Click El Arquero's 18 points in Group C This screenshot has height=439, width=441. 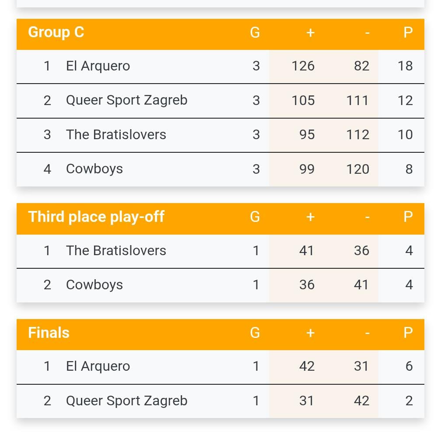coord(405,66)
